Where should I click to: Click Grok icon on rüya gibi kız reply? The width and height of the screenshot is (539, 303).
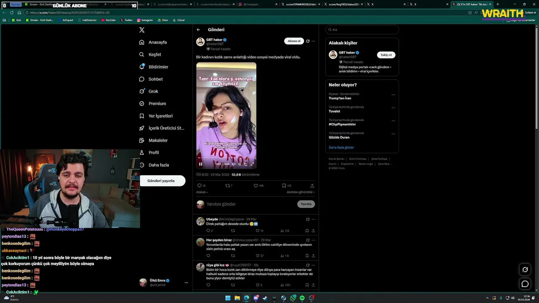[x=308, y=265]
